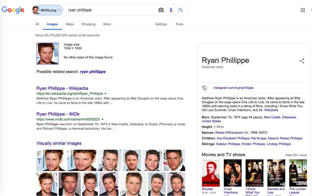The width and height of the screenshot is (312, 196).
Task: Open first similar image in top row
Action: [51, 160]
